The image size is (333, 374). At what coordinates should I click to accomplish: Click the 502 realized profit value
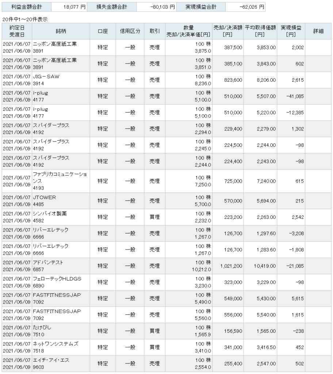coord(300,364)
